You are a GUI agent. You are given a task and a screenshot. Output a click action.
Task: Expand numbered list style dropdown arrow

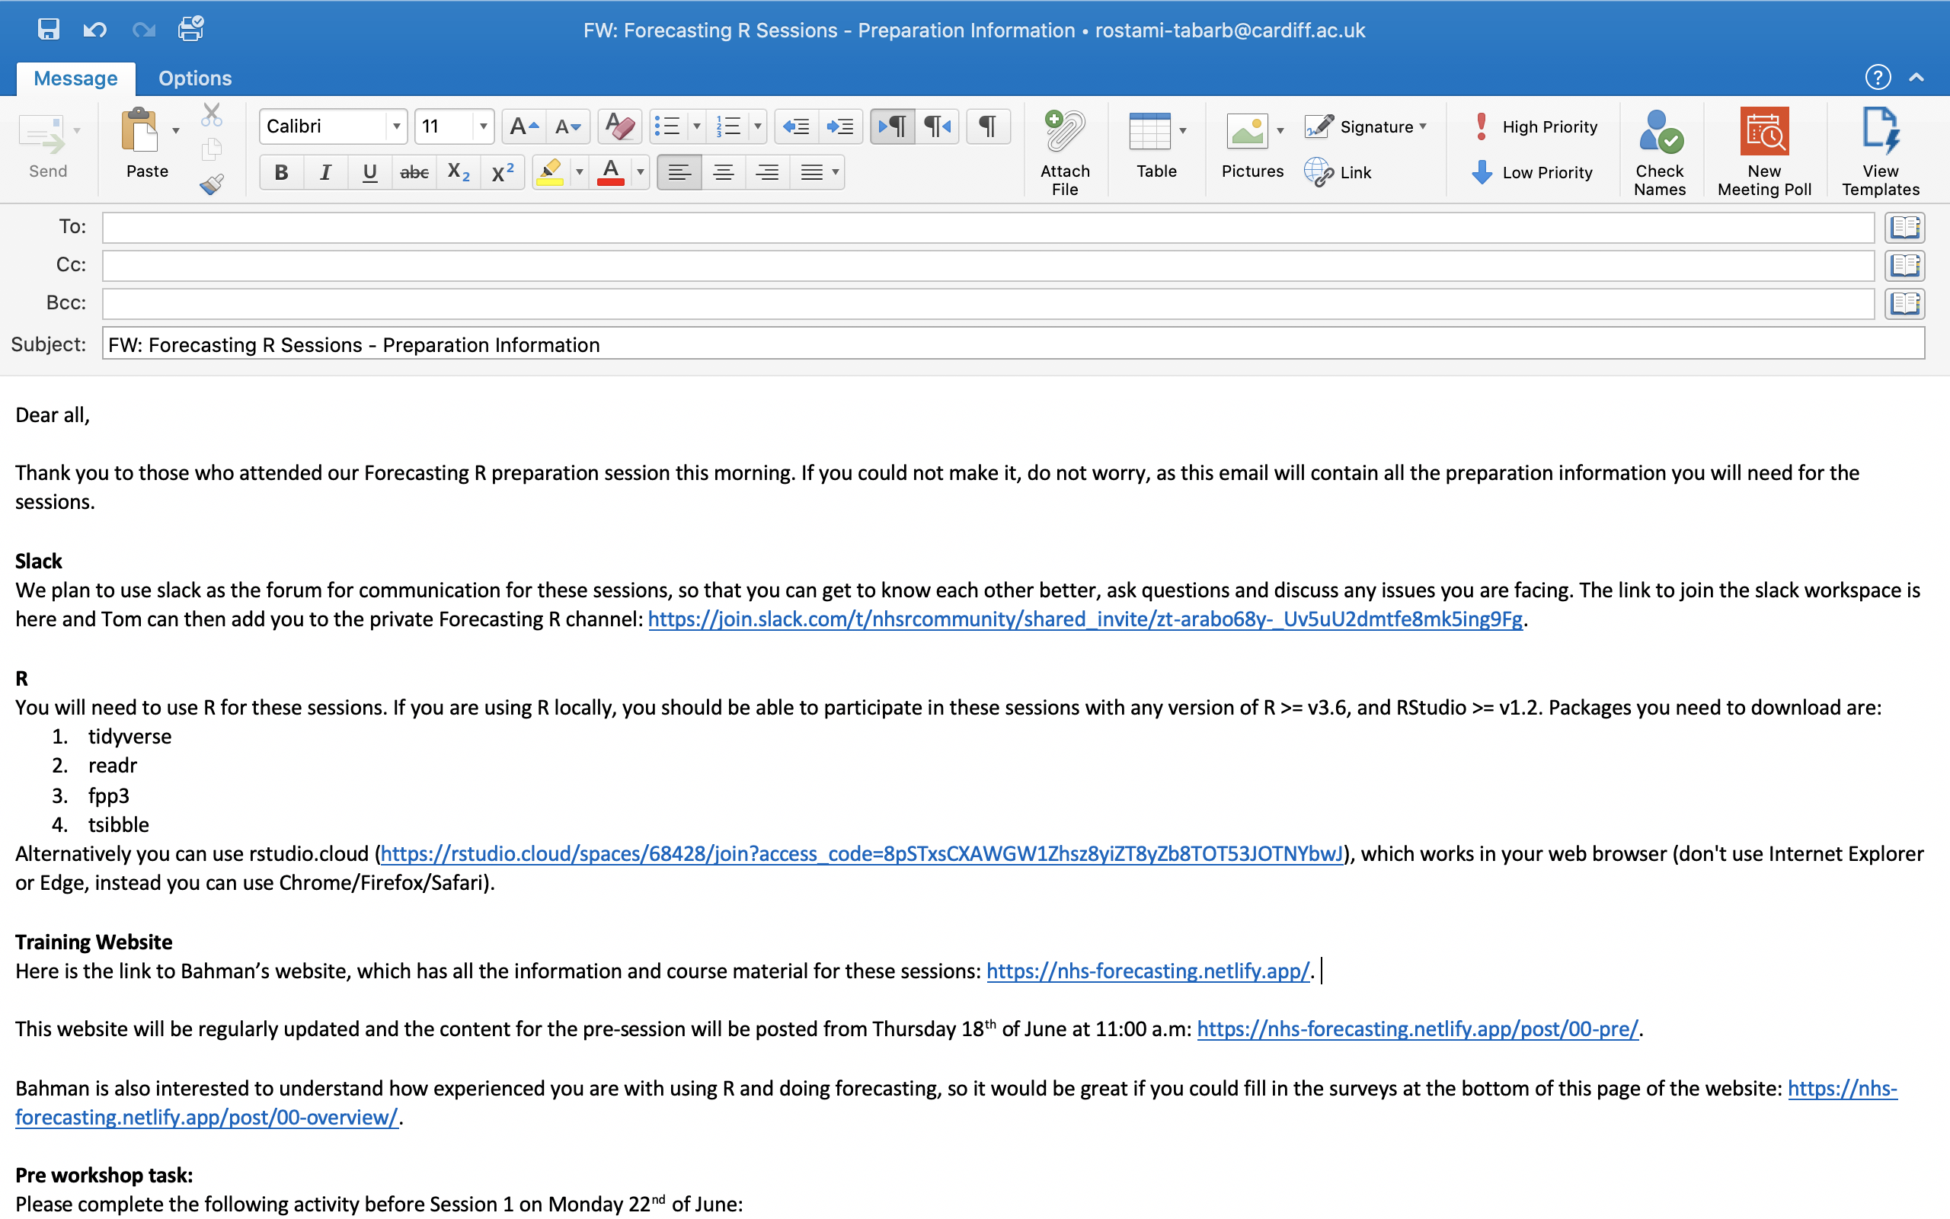(x=757, y=126)
